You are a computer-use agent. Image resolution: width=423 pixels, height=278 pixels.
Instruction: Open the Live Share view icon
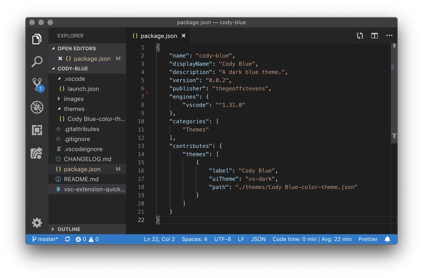[36, 153]
